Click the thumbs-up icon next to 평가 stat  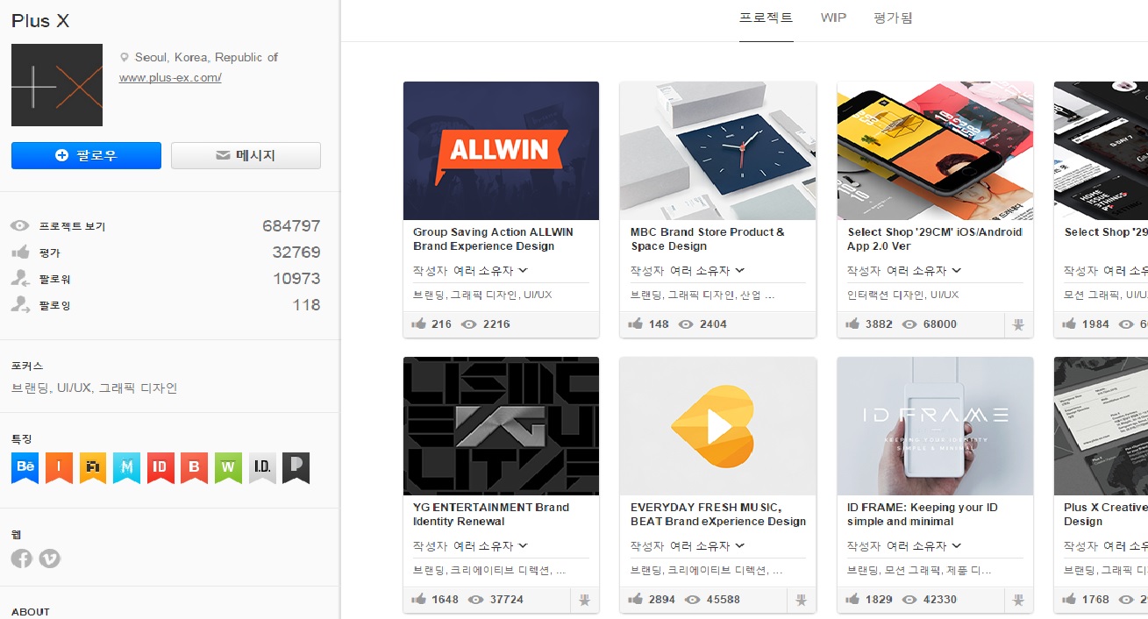[20, 253]
